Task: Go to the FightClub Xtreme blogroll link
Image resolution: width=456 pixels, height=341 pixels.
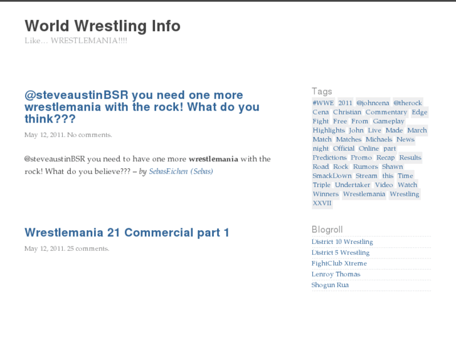Action: point(339,263)
